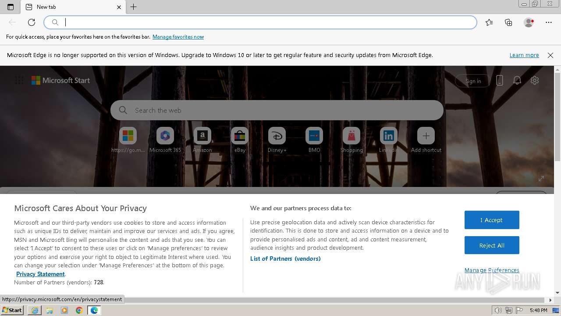Open the browser profile avatar
This screenshot has width=561, height=316.
pyautogui.click(x=529, y=22)
